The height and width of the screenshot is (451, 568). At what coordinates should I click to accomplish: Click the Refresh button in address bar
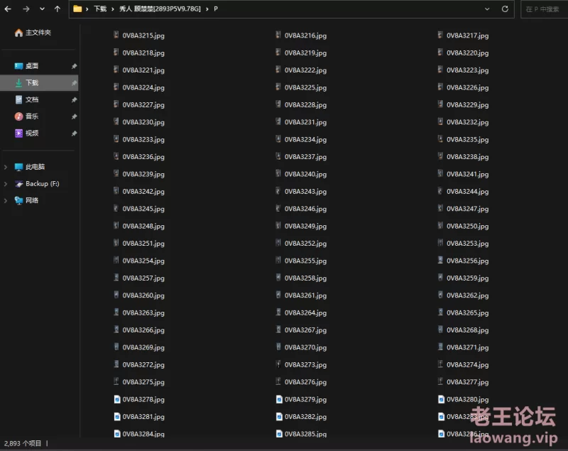505,9
